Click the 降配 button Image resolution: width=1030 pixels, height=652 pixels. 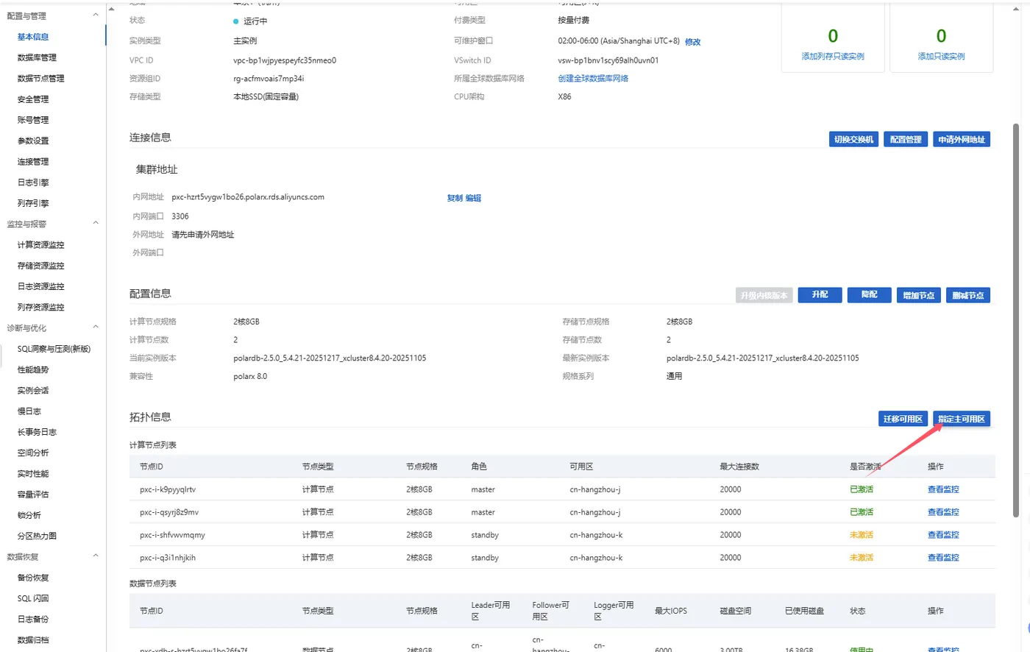point(870,294)
